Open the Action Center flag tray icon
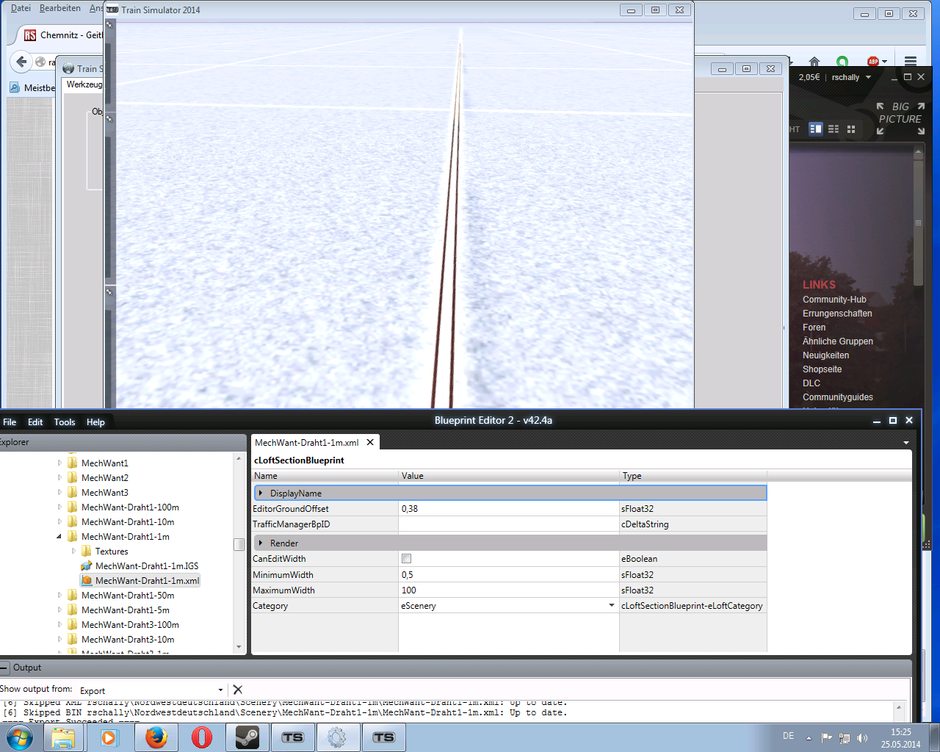The width and height of the screenshot is (940, 752). coord(827,737)
